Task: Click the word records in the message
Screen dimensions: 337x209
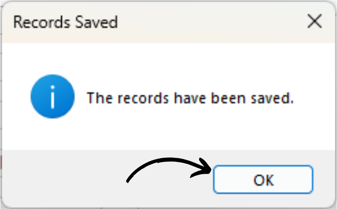Action: [x=143, y=98]
